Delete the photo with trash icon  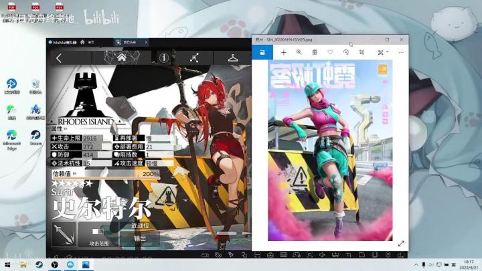click(315, 52)
